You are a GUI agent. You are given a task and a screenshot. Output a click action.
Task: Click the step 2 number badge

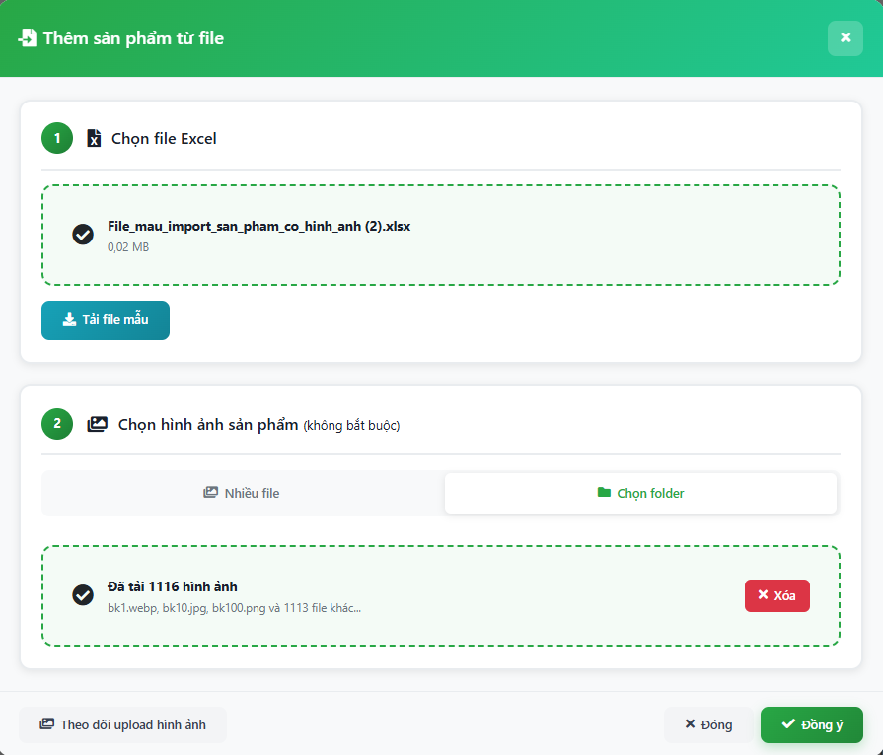coord(57,424)
